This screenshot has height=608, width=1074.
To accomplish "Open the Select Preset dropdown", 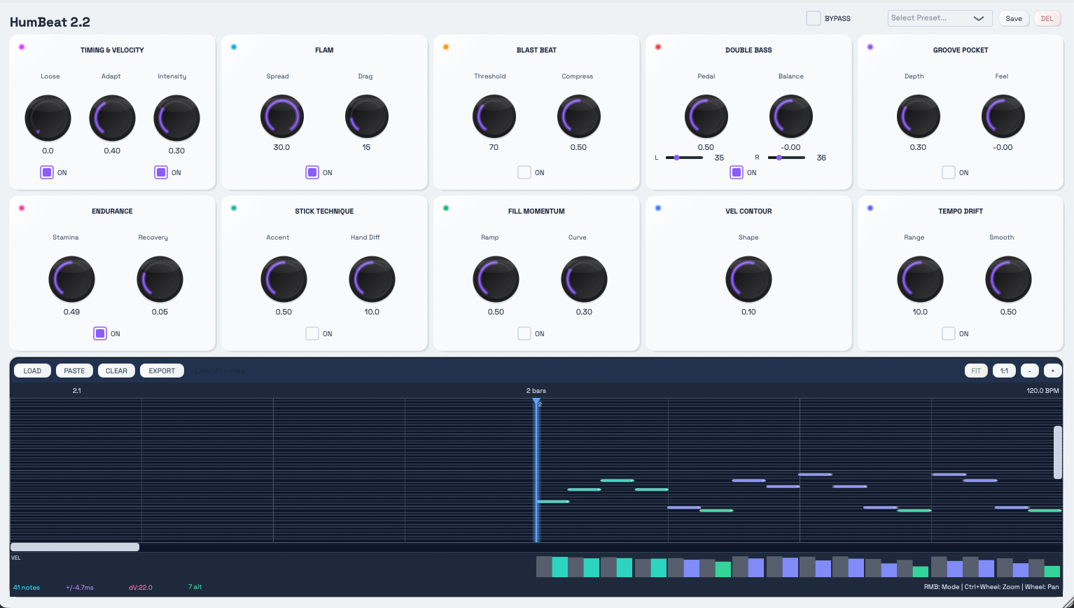I will click(x=940, y=18).
